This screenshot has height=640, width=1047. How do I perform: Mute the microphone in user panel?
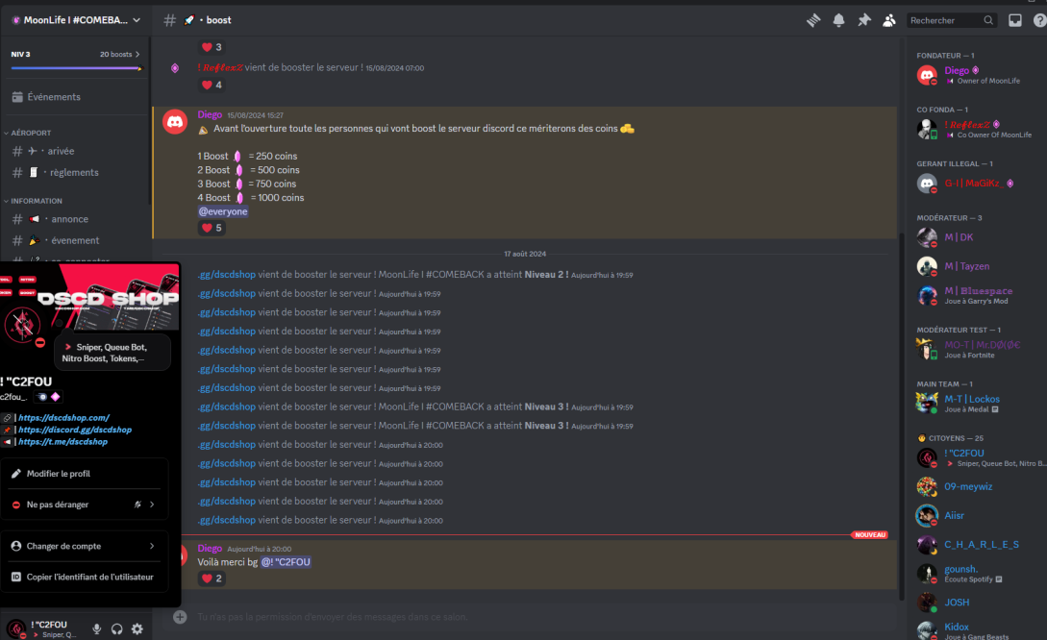pos(96,628)
